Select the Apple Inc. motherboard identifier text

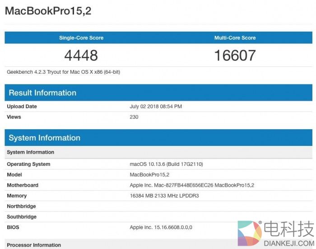pyautogui.click(x=192, y=185)
